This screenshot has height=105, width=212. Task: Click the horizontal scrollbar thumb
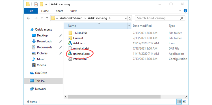click(x=114, y=97)
